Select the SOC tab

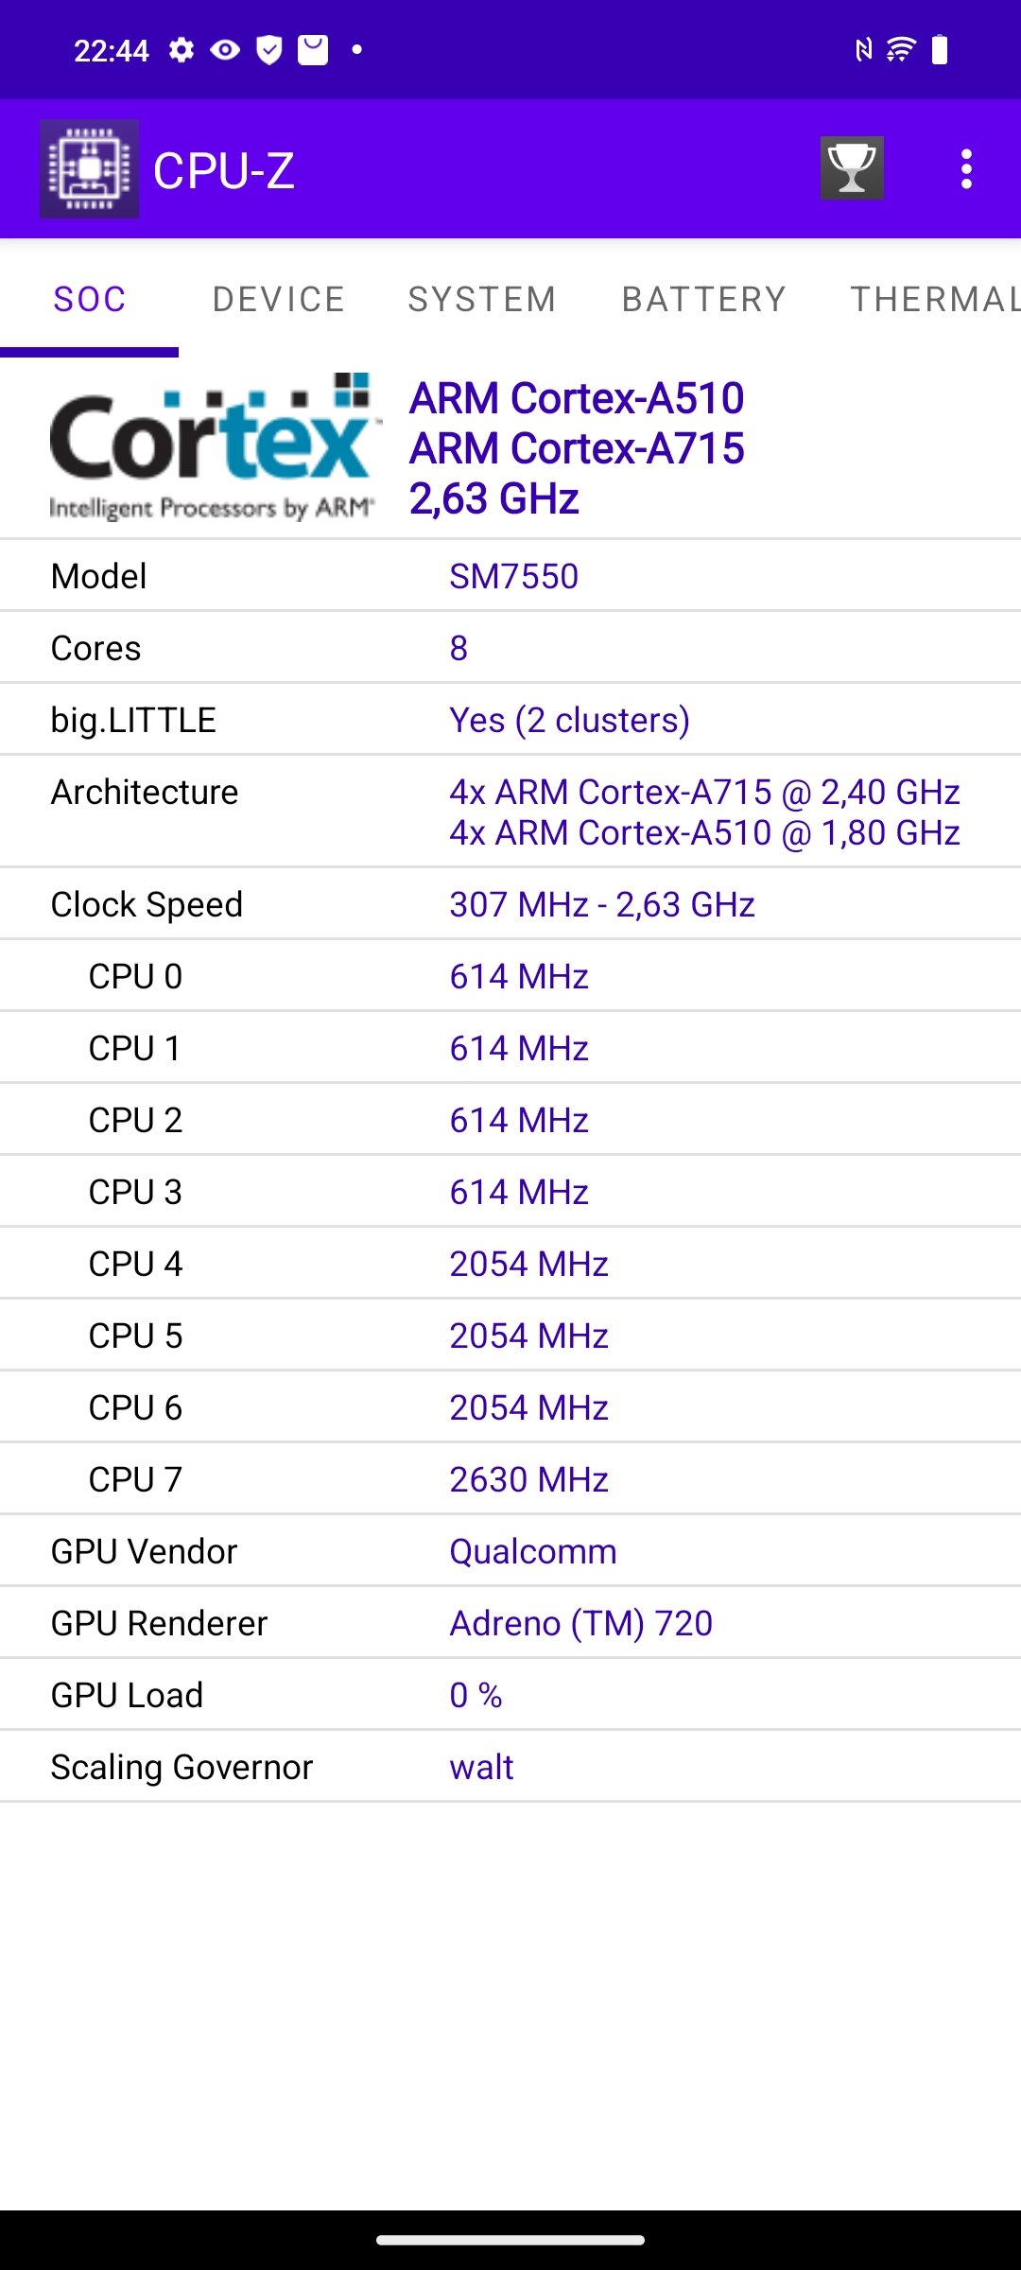tap(90, 299)
